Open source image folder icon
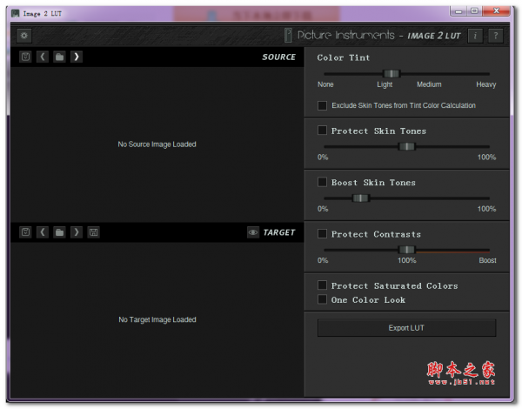522x409 pixels. 59,57
